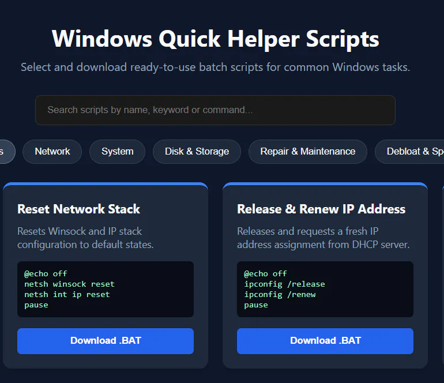Download the Reset Network Stack .BAT file

pos(106,341)
